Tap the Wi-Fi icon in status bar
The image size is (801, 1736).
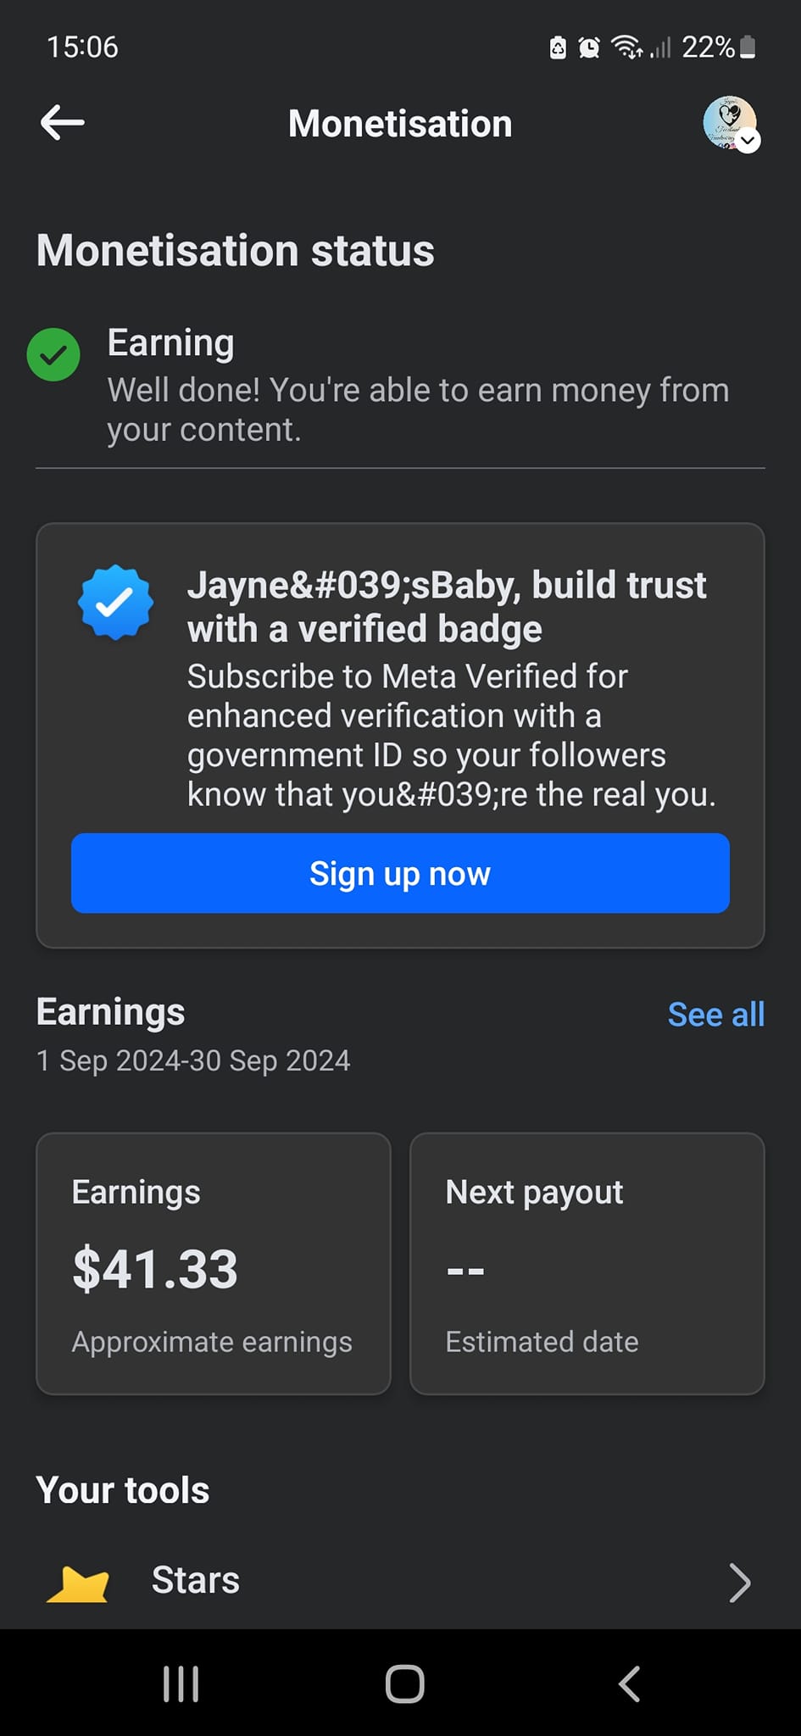click(627, 47)
